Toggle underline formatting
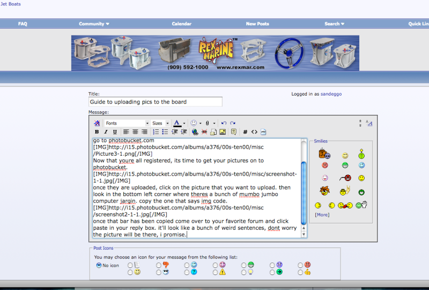The image size is (429, 290). [115, 132]
